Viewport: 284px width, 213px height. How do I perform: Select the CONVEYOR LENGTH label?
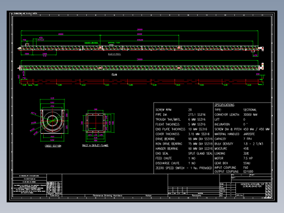(227, 115)
